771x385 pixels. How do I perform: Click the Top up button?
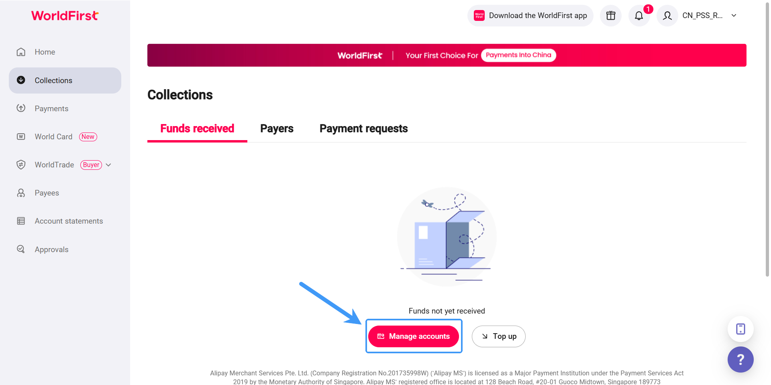[498, 336]
